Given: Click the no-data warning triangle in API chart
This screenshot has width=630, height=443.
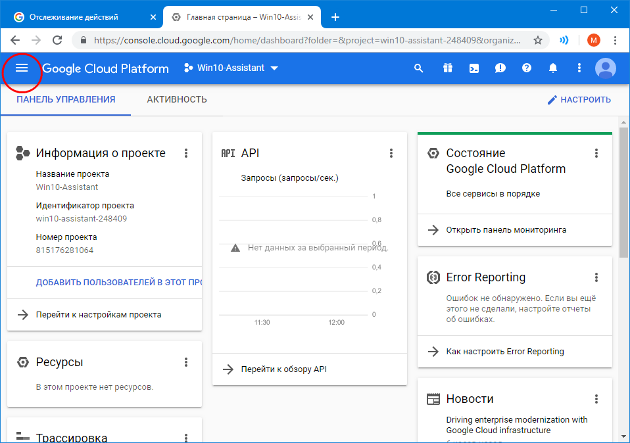Looking at the screenshot, I should pos(235,248).
